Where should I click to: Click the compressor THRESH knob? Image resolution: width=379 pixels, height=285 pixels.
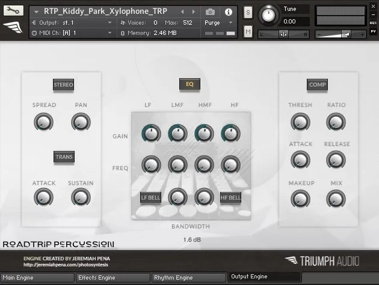tap(300, 122)
